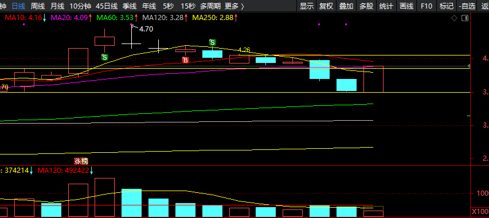Image resolution: width=489 pixels, height=218 pixels.
Task: Open the F10 company info
Action: pos(427,6)
